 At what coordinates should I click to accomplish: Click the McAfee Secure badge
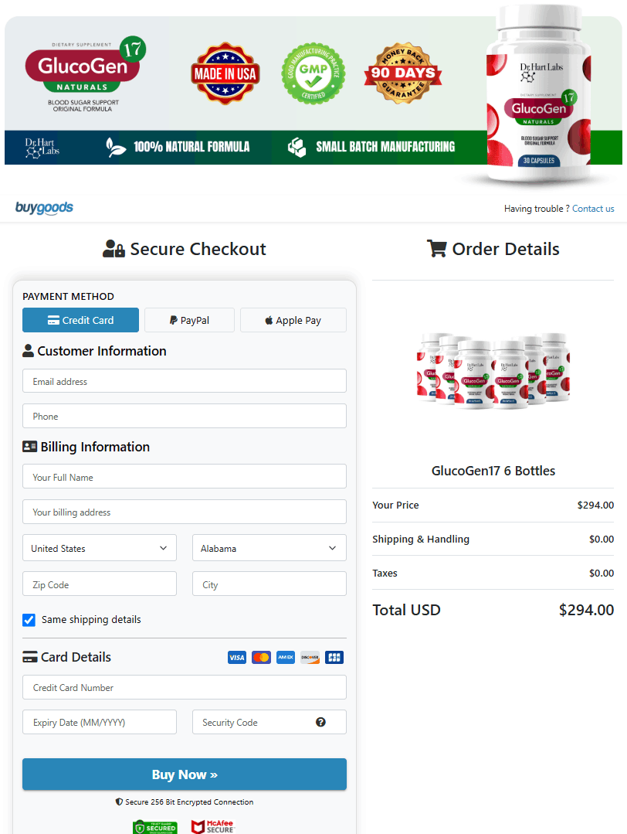[x=213, y=826]
